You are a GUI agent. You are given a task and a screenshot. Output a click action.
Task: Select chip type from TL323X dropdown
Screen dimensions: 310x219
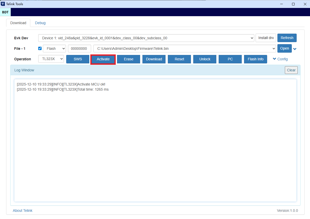51,59
